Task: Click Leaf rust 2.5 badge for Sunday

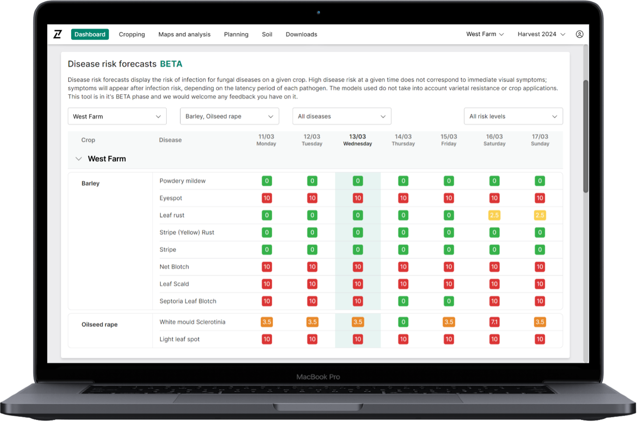Action: (540, 215)
